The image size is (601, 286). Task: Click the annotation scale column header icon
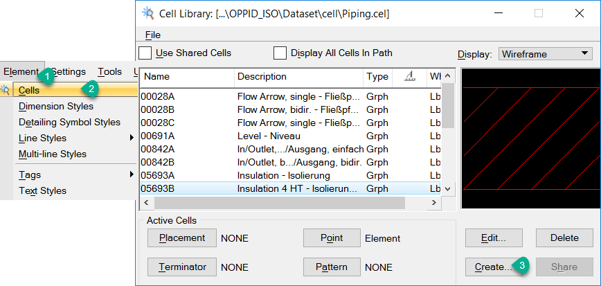(409, 77)
